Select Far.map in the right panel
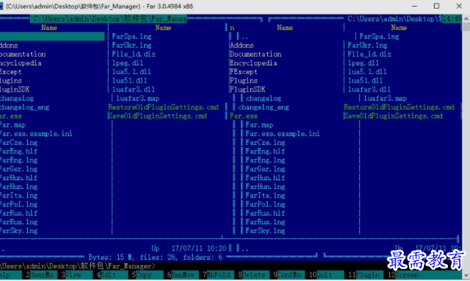 point(259,125)
